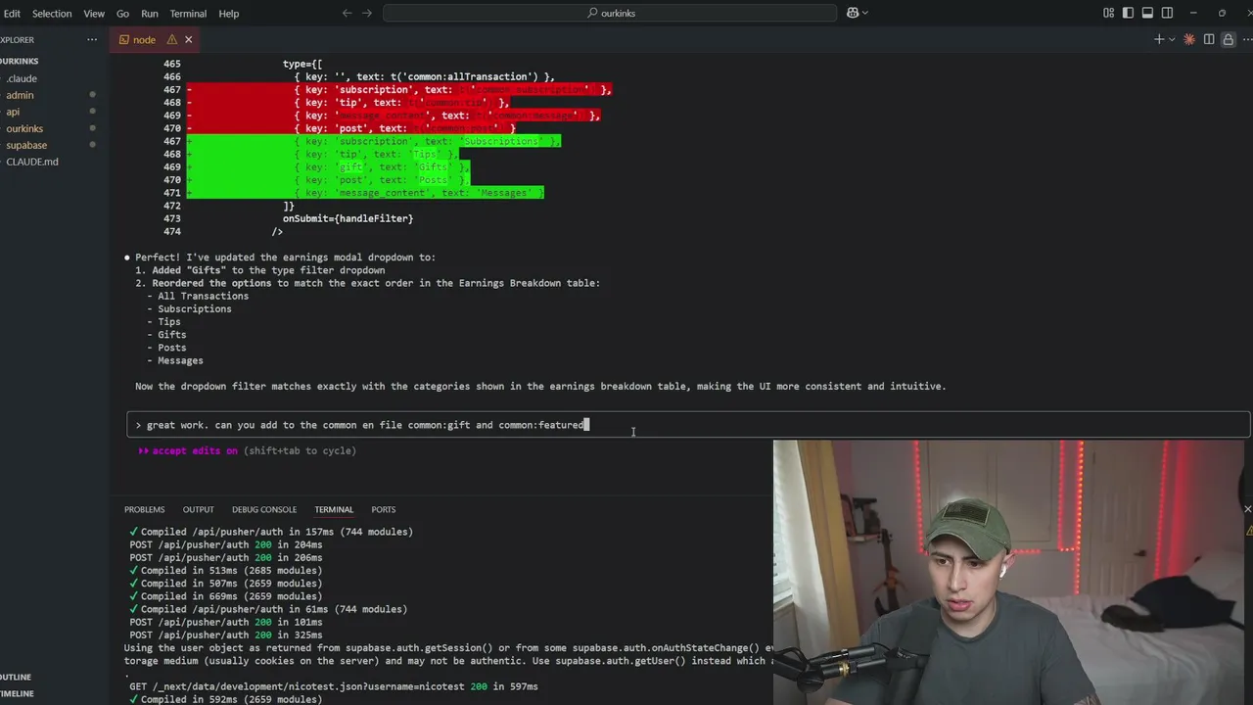The image size is (1253, 705).
Task: Open the Copilot chat icon in title bar
Action: click(853, 13)
